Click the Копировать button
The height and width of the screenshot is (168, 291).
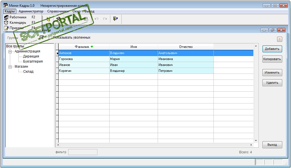[272, 59]
